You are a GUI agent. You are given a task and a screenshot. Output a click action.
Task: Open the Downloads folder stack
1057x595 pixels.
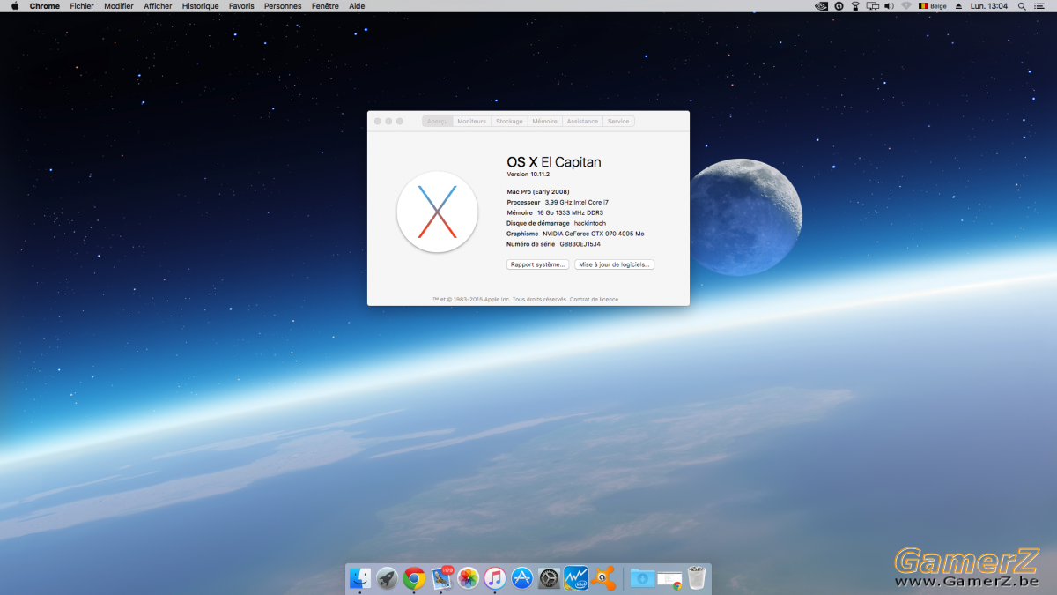(x=642, y=578)
